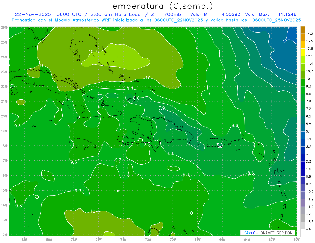Image resolution: width=315 pixels, height=243 pixels.
Task: Click the "6.5" colorbar label
Action: click(308, 116)
